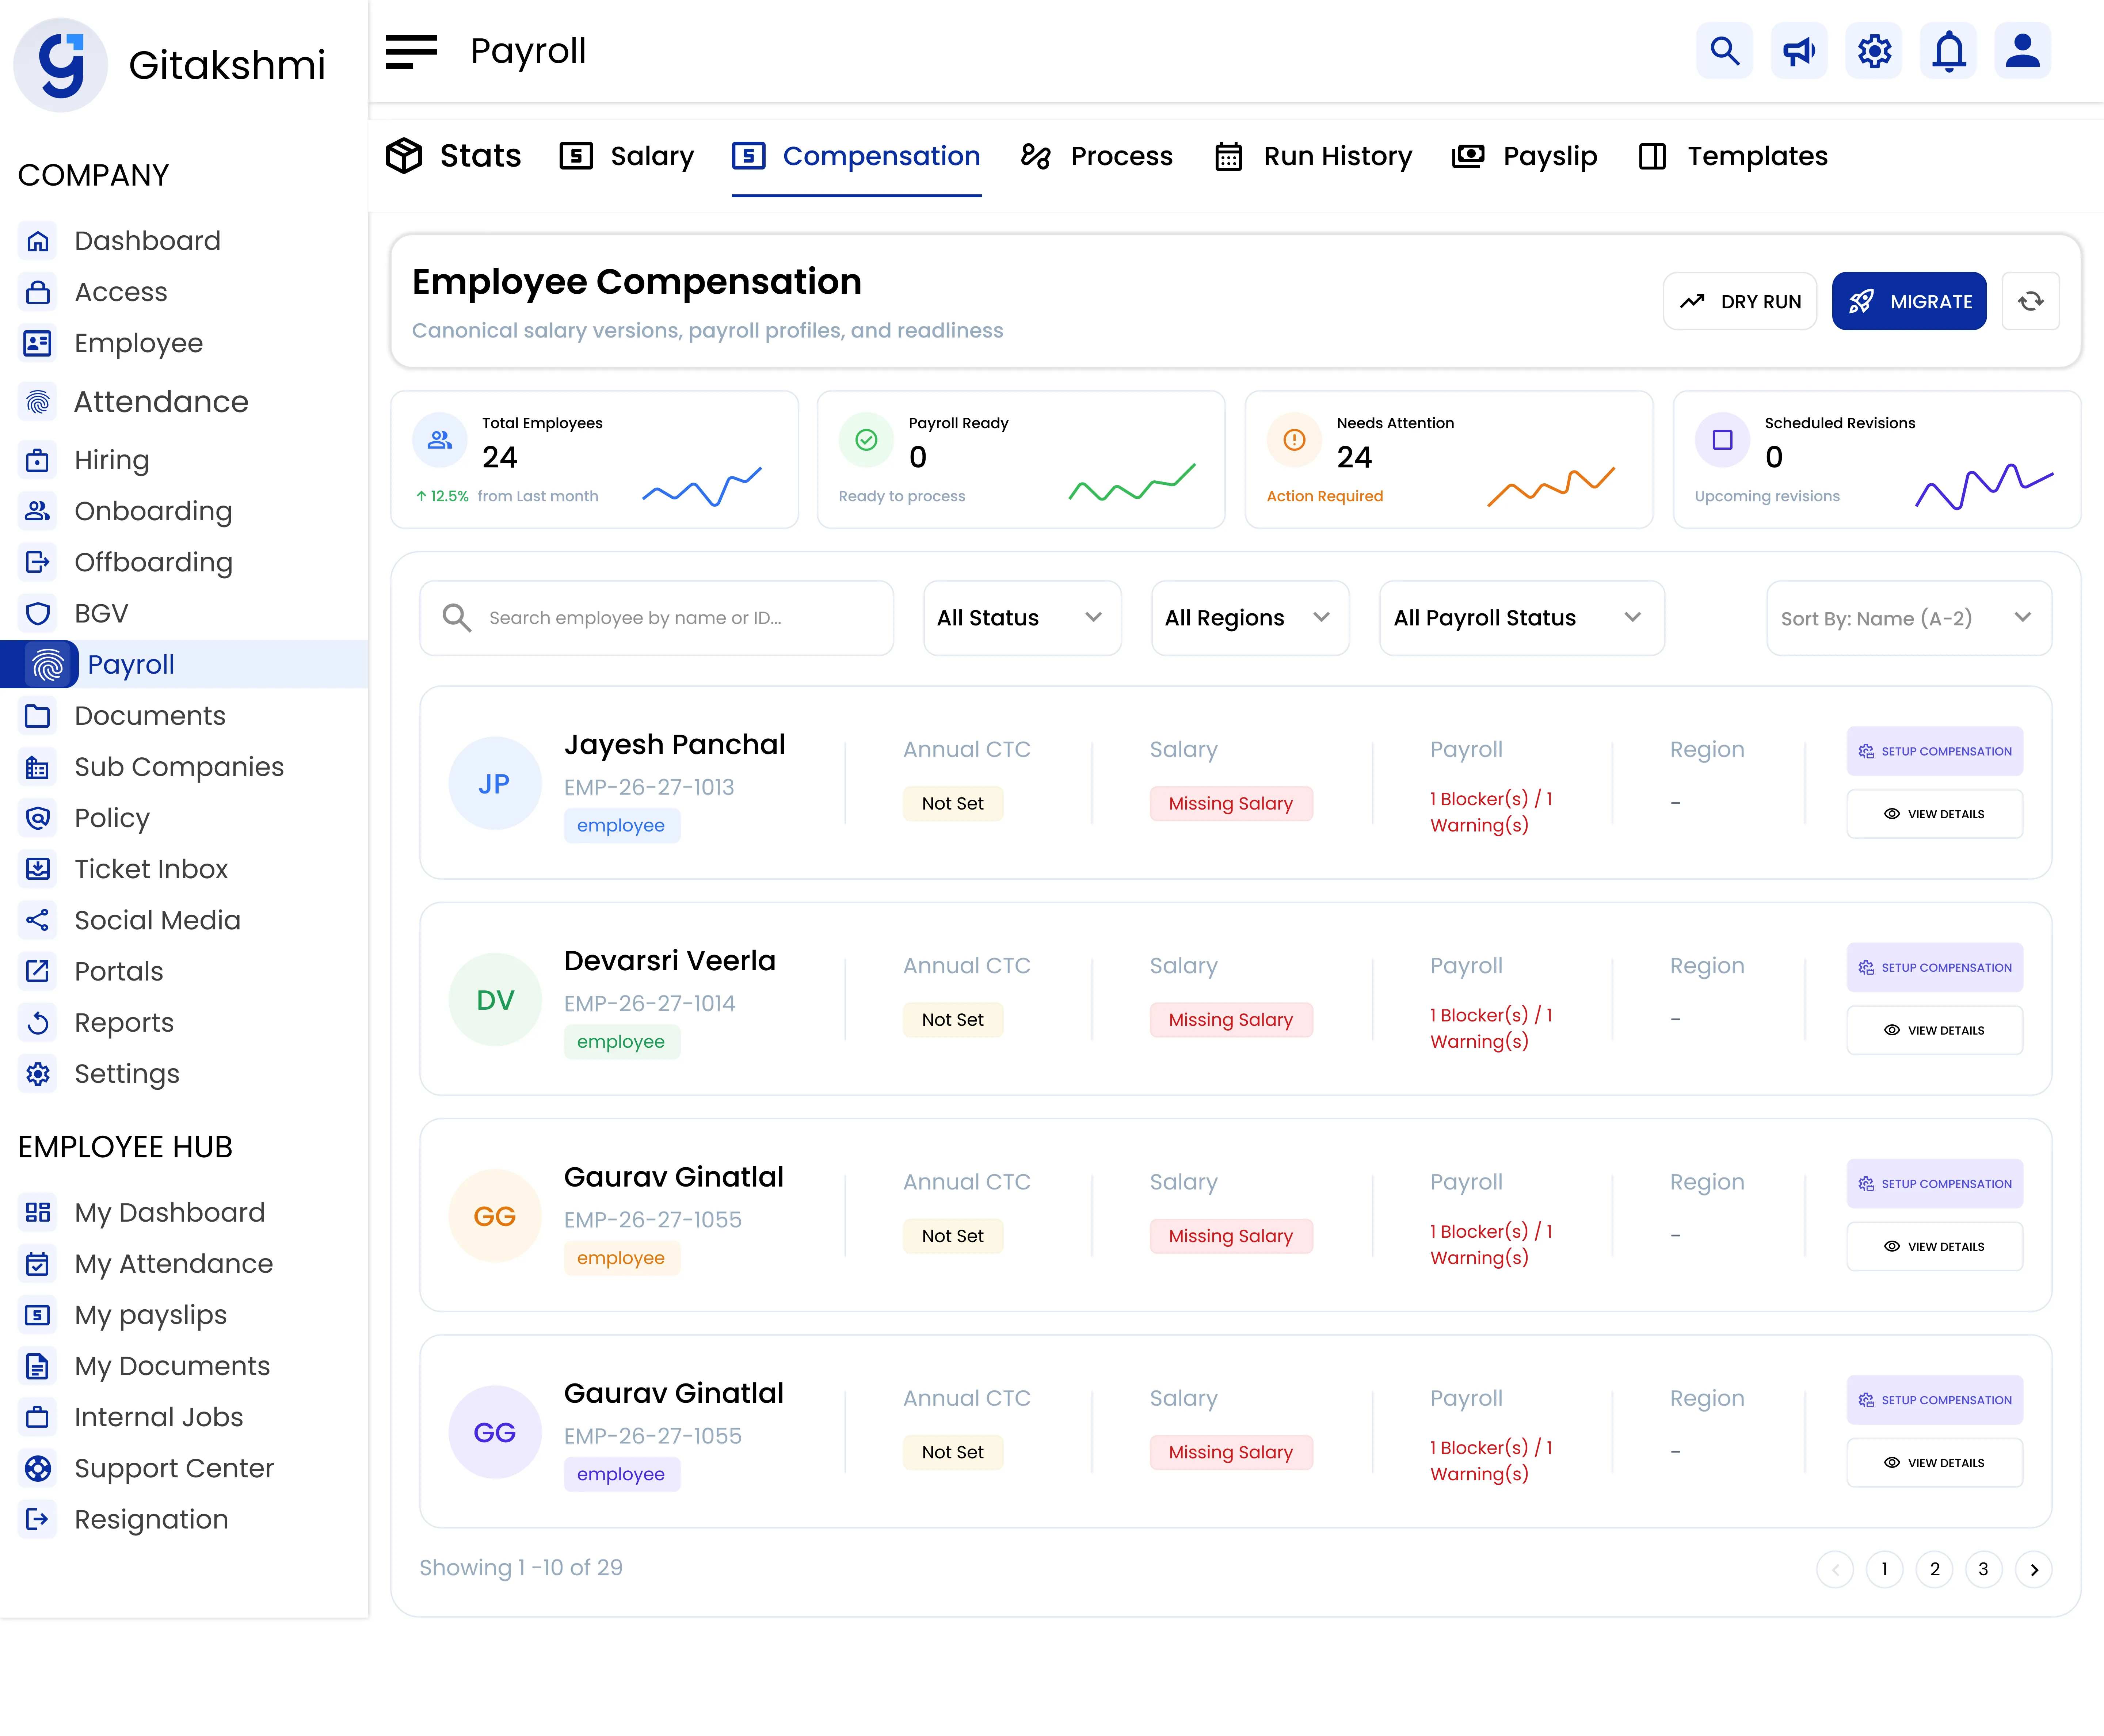Image resolution: width=2104 pixels, height=1736 pixels.
Task: Open the settings gear in top bar
Action: point(1874,51)
